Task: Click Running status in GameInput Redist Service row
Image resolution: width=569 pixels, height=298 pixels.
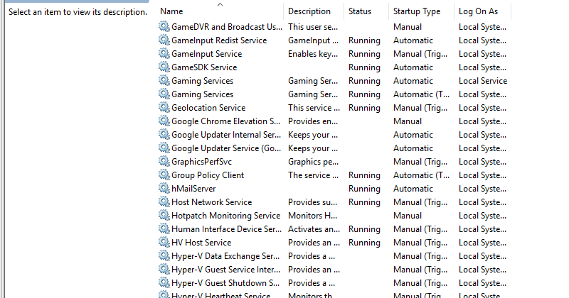Action: [364, 40]
